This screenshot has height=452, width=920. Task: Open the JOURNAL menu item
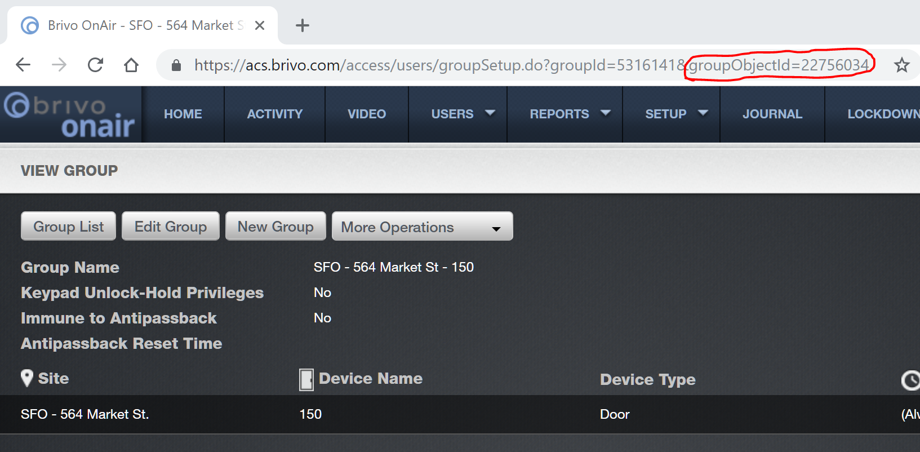pyautogui.click(x=772, y=114)
